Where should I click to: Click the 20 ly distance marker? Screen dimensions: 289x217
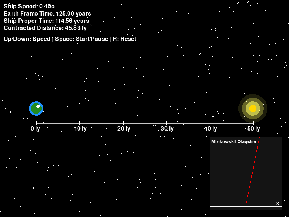[124, 129]
